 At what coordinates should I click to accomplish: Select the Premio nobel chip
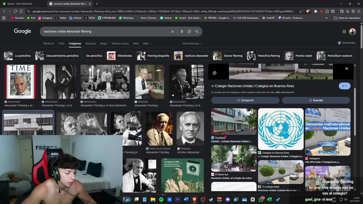point(299,56)
